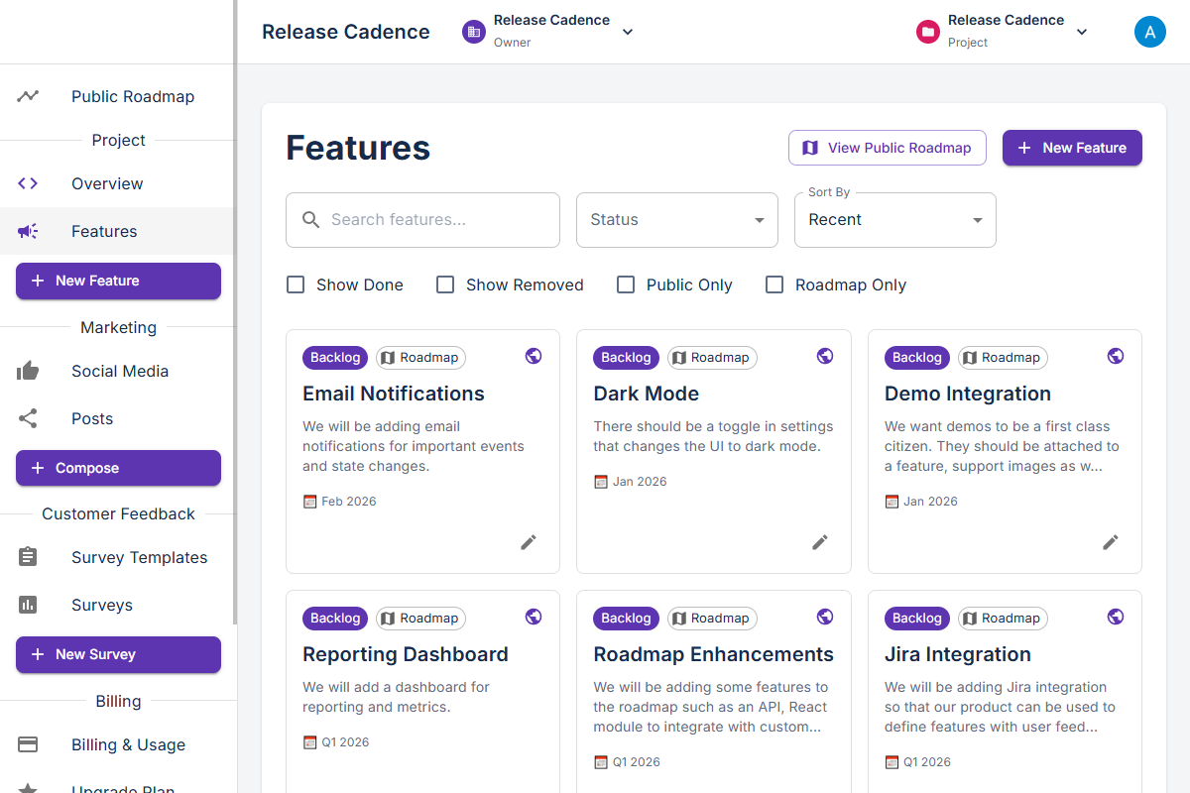Click the Surveys bar-chart icon
This screenshot has width=1190, height=793.
pos(27,605)
